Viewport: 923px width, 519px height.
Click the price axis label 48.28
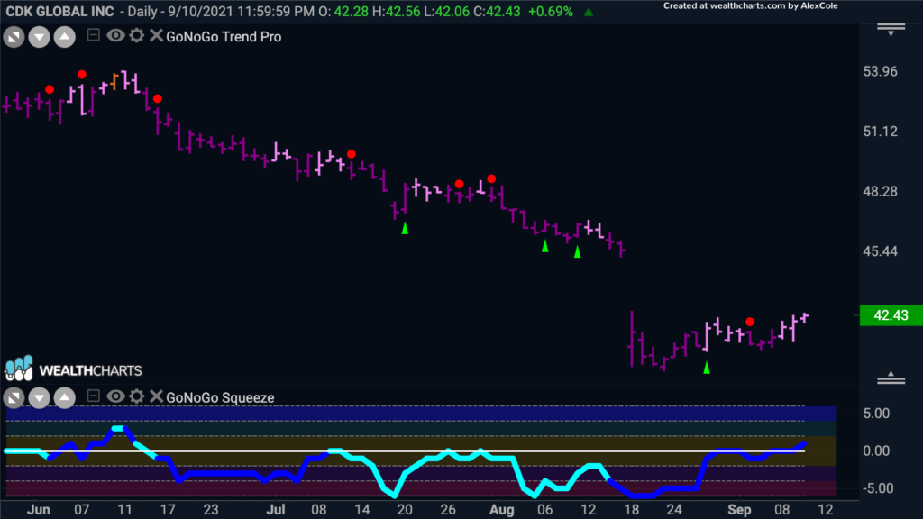(x=880, y=192)
